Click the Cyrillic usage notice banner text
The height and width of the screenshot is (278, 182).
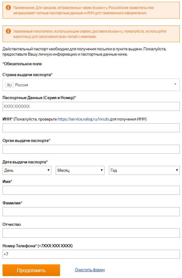(x=90, y=34)
